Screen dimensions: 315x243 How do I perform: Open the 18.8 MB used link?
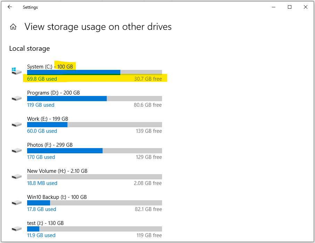coord(42,183)
